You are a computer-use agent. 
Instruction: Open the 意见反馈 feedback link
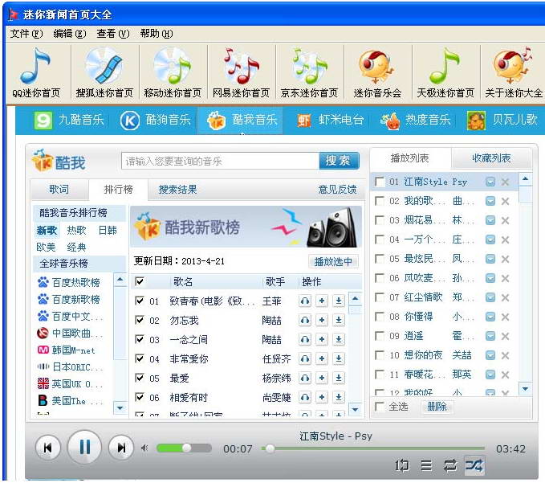(x=337, y=190)
